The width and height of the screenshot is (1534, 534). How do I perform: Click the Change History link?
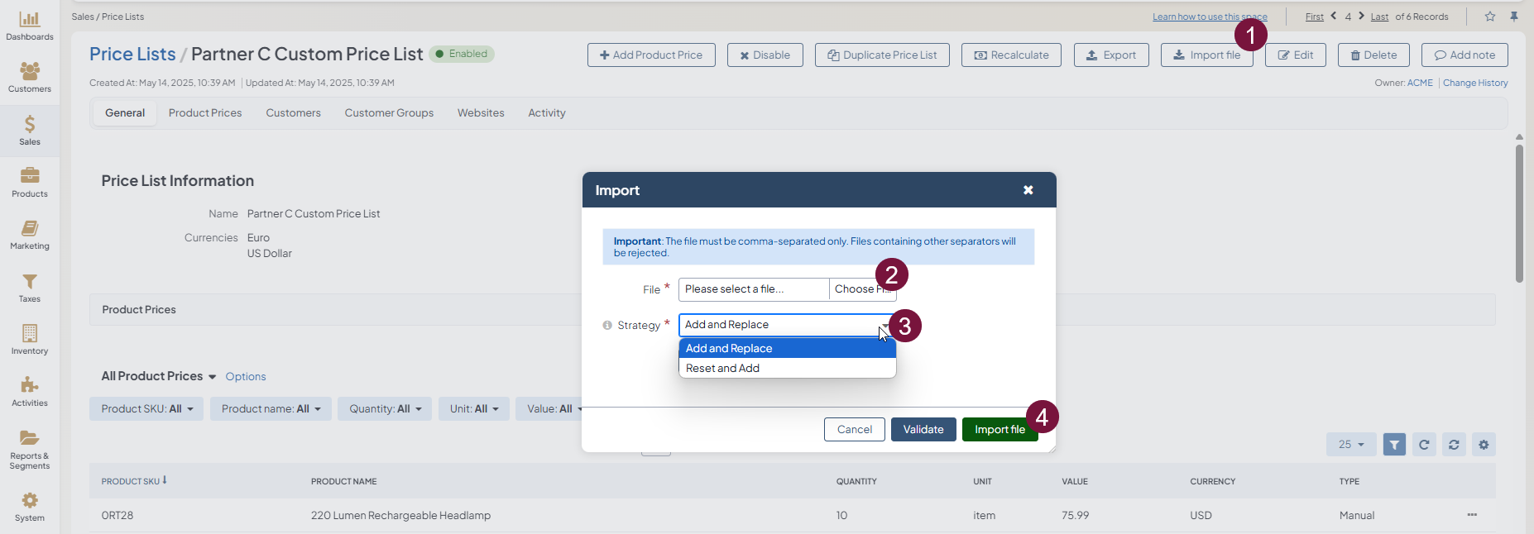click(x=1474, y=83)
